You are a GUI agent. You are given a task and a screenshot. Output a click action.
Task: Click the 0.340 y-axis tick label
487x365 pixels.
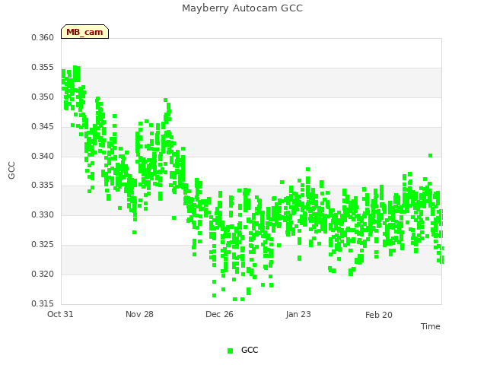pos(43,156)
